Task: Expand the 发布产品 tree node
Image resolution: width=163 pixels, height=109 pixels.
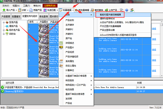Action: click(x=4, y=22)
